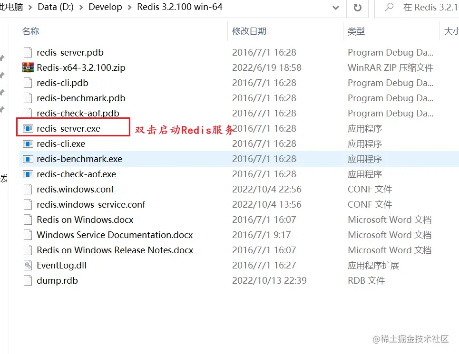
Task: Click the date 2022/10/13 22:39 of dump.rdb
Action: click(x=269, y=281)
